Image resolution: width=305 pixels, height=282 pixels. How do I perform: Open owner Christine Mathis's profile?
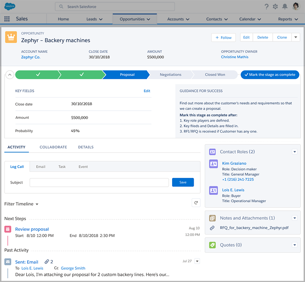tap(234, 57)
